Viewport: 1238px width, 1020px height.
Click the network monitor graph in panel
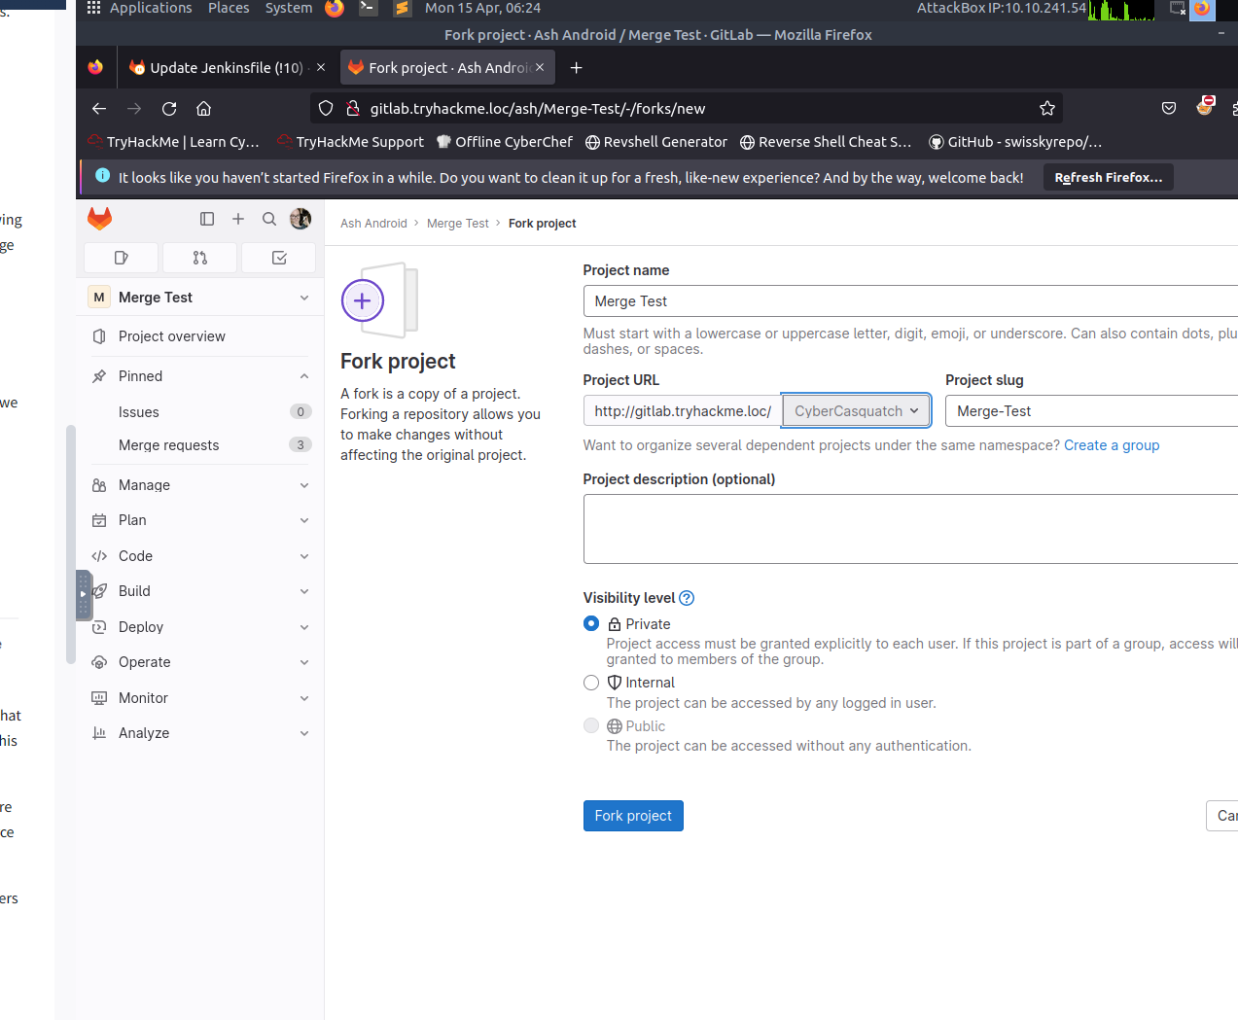pyautogui.click(x=1121, y=10)
